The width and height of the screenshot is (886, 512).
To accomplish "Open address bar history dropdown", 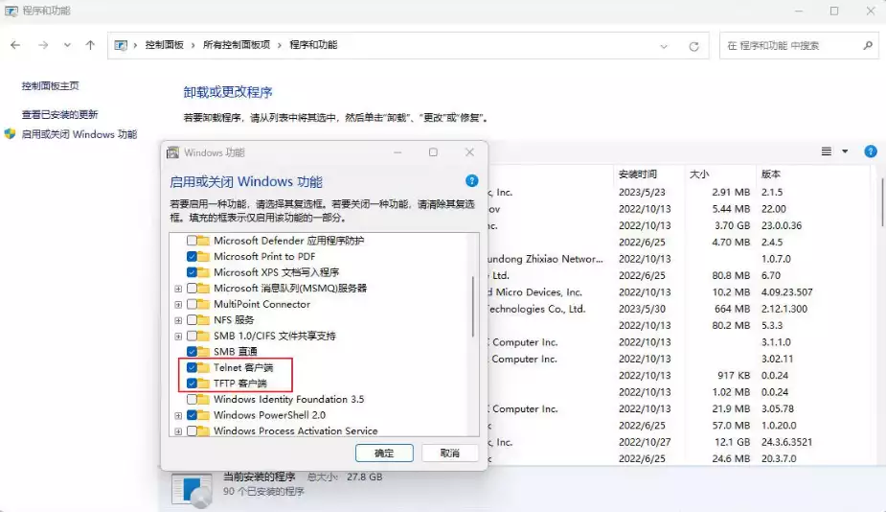I will 664,46.
